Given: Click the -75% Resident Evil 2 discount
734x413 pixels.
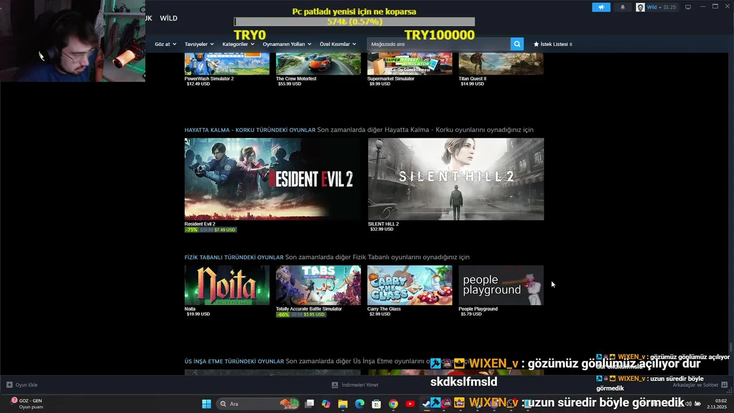Looking at the screenshot, I should click(192, 229).
